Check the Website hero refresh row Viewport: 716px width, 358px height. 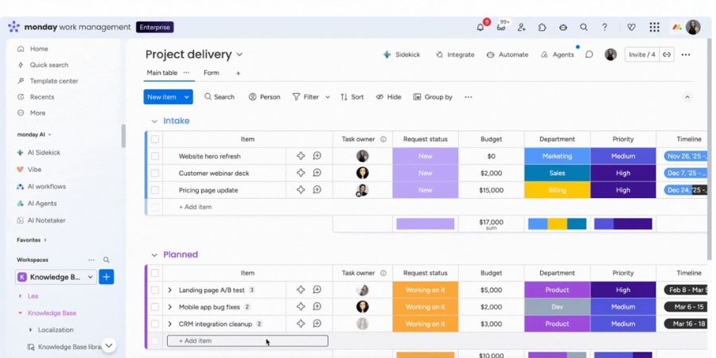click(x=155, y=156)
